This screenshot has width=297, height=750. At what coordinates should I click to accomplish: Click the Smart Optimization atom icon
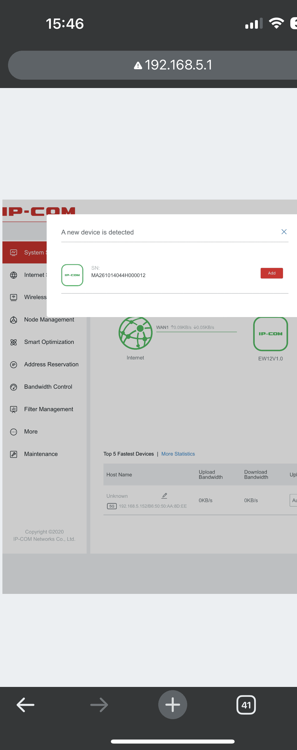coord(14,342)
